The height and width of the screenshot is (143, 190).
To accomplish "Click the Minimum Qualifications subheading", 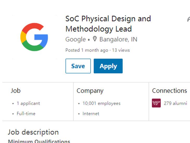I will [x=39, y=141].
